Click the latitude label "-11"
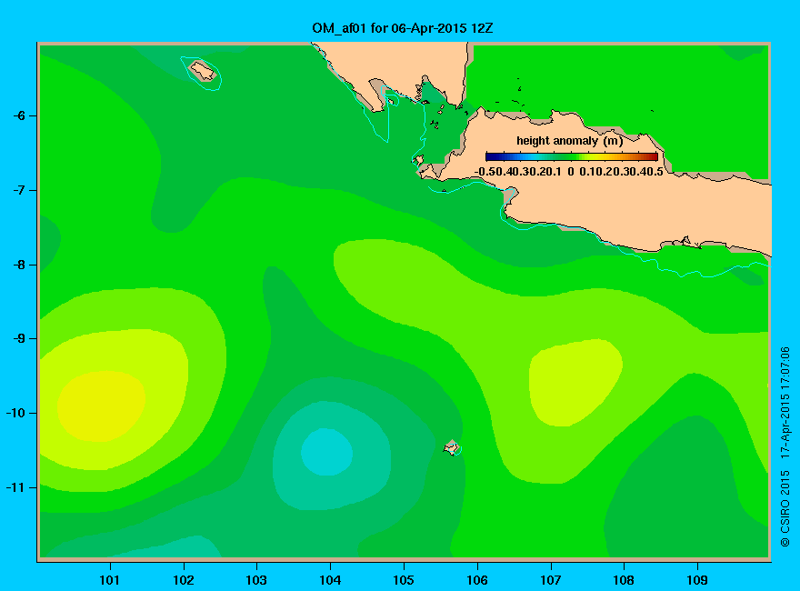Image resolution: width=800 pixels, height=591 pixels. click(15, 487)
